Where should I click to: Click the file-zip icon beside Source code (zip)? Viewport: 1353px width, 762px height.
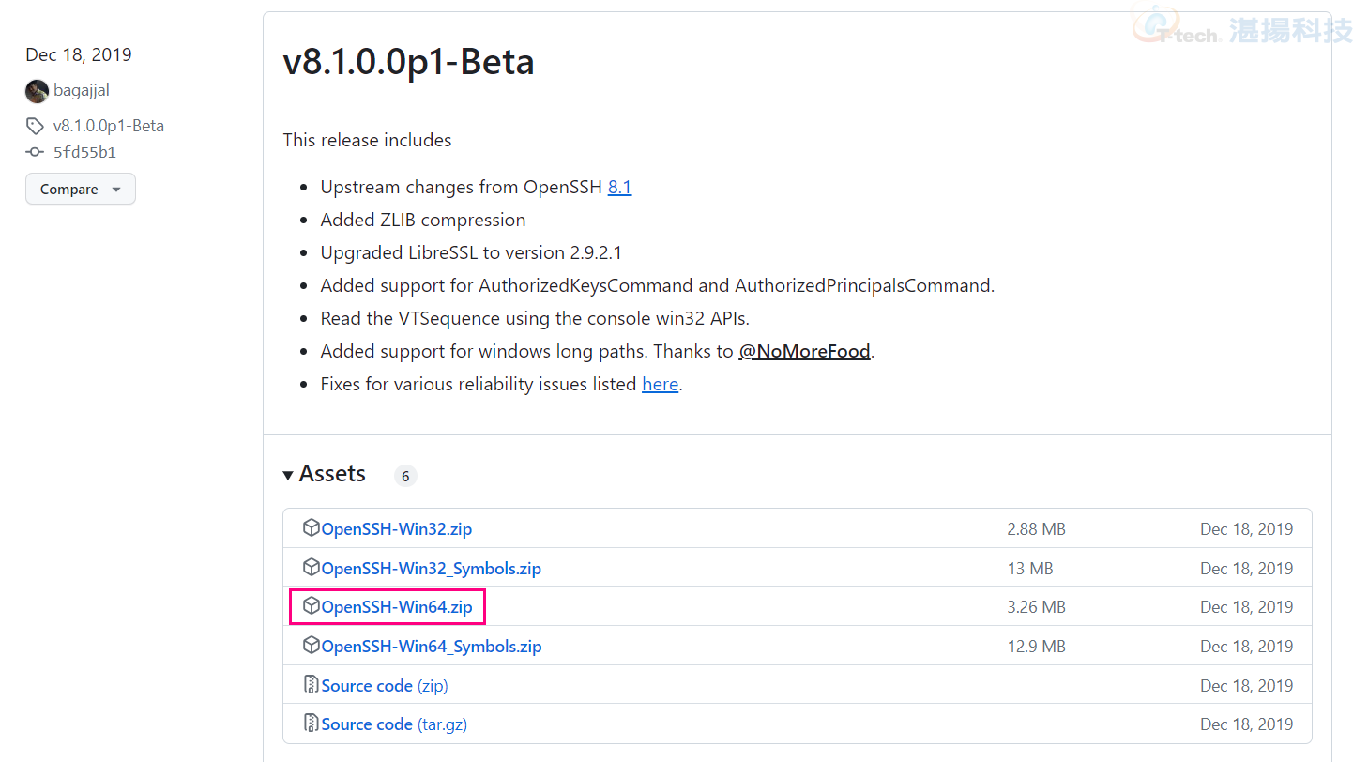[x=312, y=685]
